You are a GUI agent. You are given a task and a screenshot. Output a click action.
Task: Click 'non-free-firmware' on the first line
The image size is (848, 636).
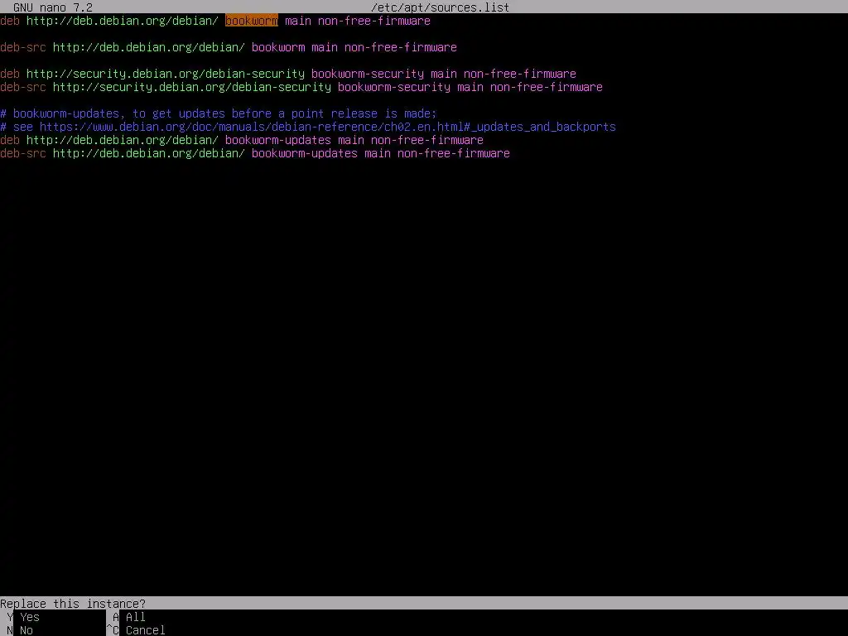coord(374,21)
